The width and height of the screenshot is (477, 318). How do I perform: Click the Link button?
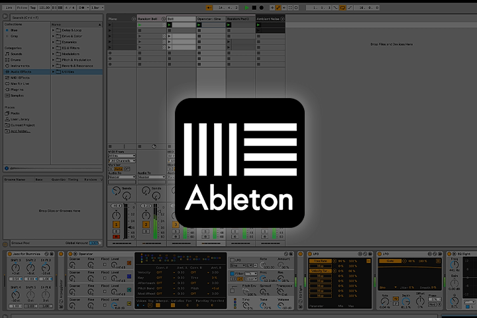click(9, 7)
